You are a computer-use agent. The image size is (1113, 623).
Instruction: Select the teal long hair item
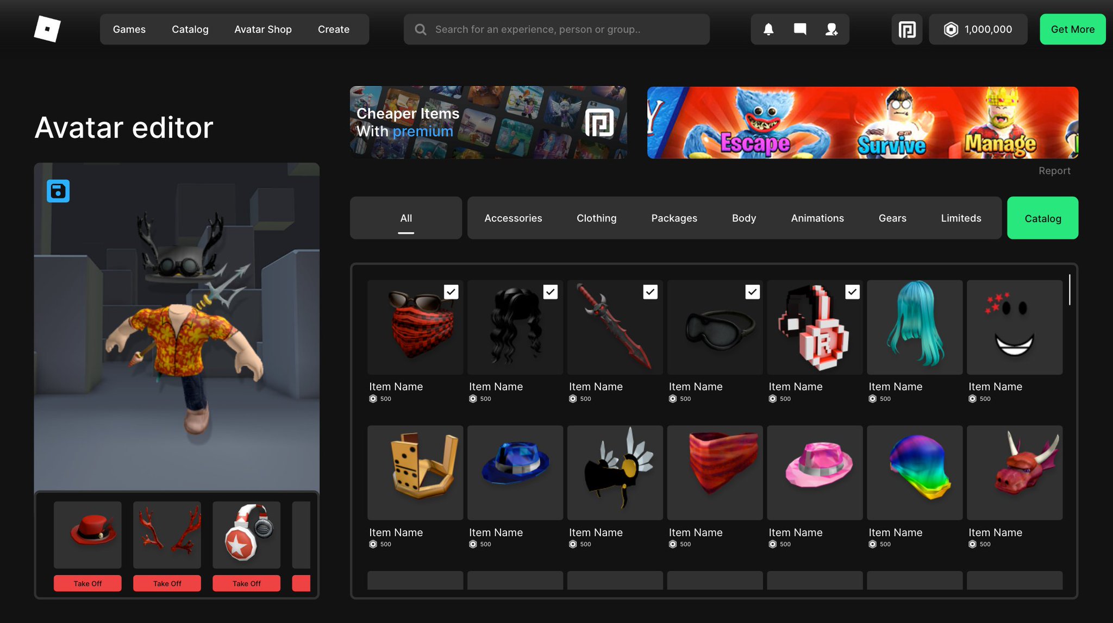pyautogui.click(x=915, y=328)
